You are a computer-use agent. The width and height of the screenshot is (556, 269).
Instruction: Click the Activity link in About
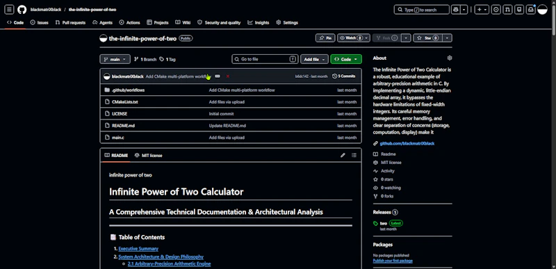coord(384,171)
